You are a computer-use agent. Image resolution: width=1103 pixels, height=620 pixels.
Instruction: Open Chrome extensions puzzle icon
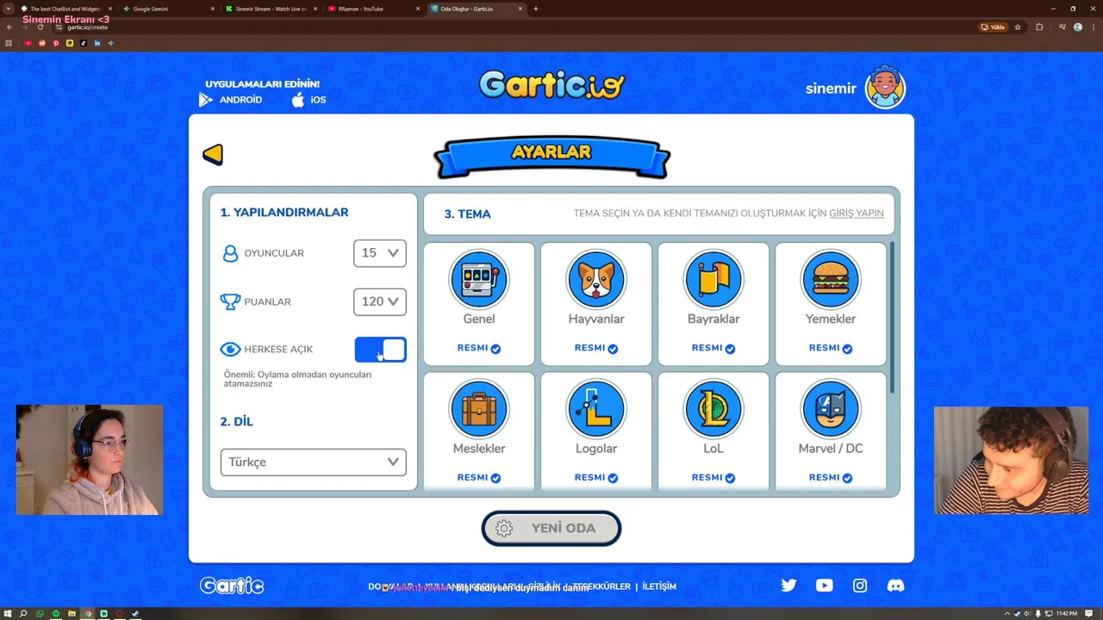click(1039, 27)
